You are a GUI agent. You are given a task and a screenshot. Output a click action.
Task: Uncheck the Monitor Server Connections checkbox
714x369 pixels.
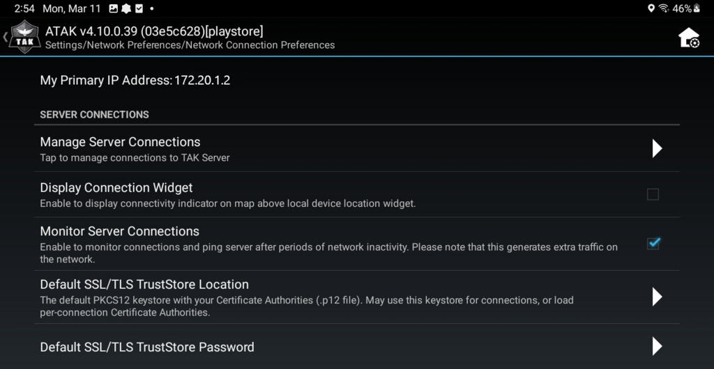[x=653, y=243]
